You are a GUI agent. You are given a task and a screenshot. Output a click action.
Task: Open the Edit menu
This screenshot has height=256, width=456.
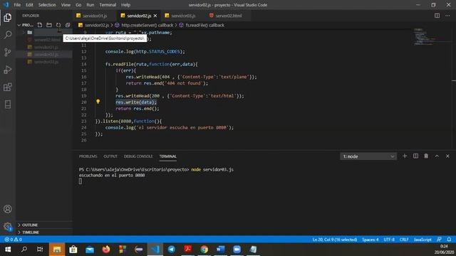[x=29, y=5]
